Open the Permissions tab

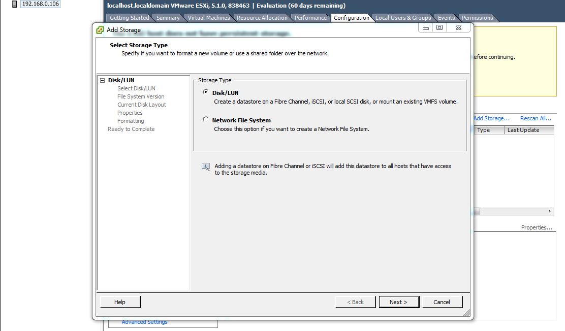point(477,18)
